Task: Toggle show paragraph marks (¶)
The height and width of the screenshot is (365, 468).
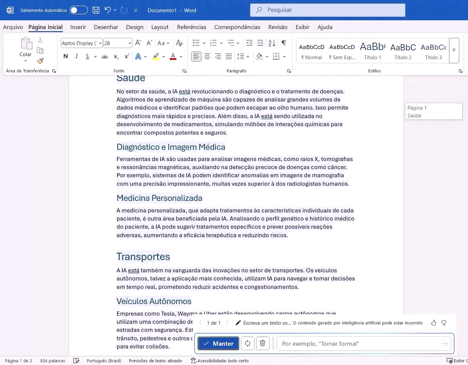Action: click(x=284, y=43)
